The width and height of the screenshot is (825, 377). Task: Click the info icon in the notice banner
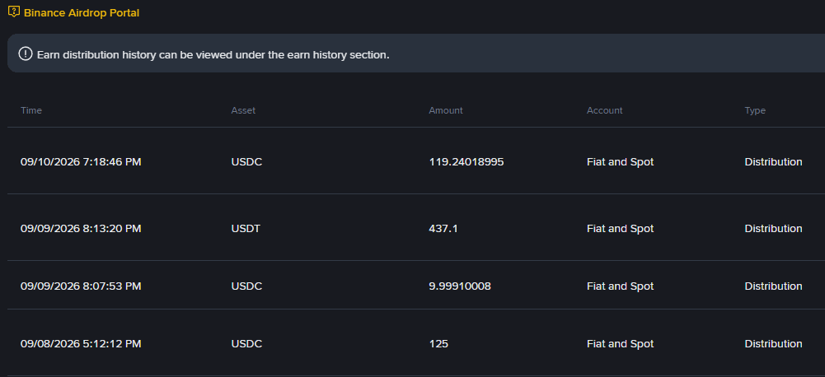coord(25,54)
